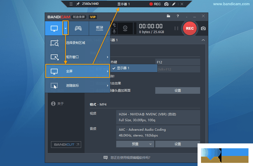Expand the 全屏 submenu arrow
Viewport: 253px width, 166px height.
pos(107,71)
